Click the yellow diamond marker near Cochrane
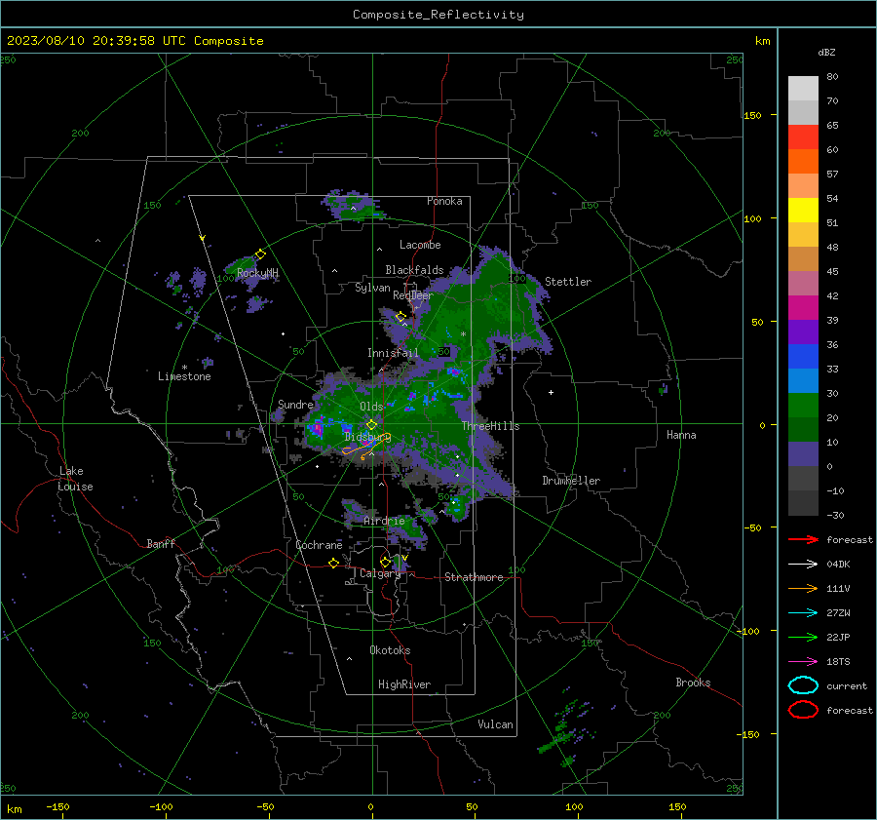 pyautogui.click(x=333, y=563)
